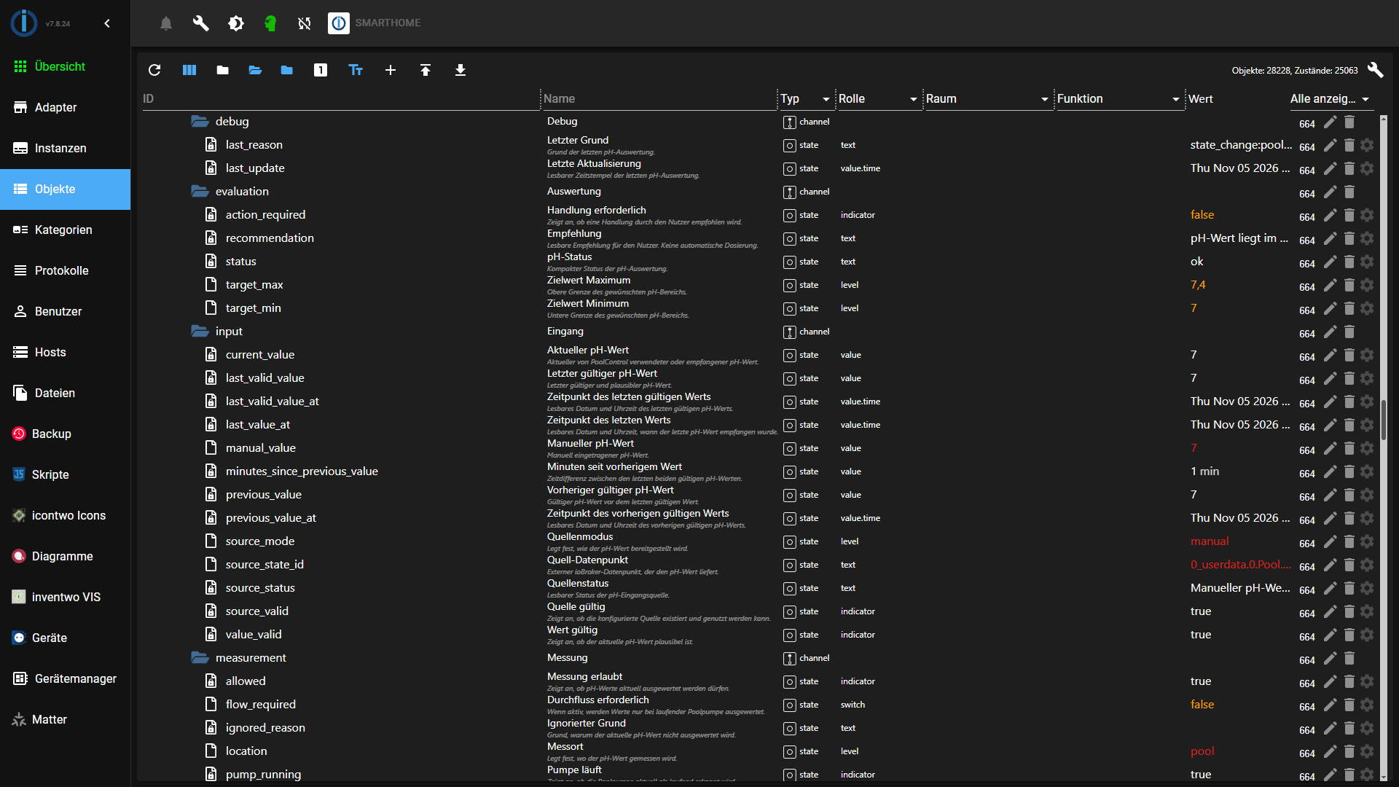
Task: Edit the current_value object with pencil
Action: point(1330,355)
